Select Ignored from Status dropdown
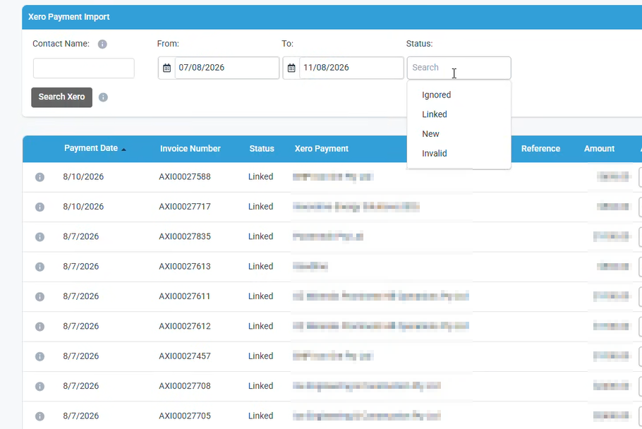The height and width of the screenshot is (429, 642). pyautogui.click(x=437, y=95)
